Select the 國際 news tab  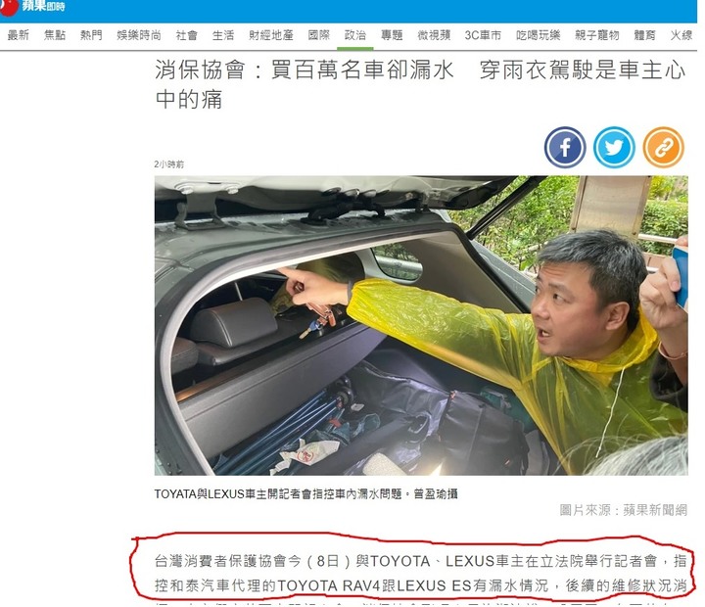[x=319, y=35]
